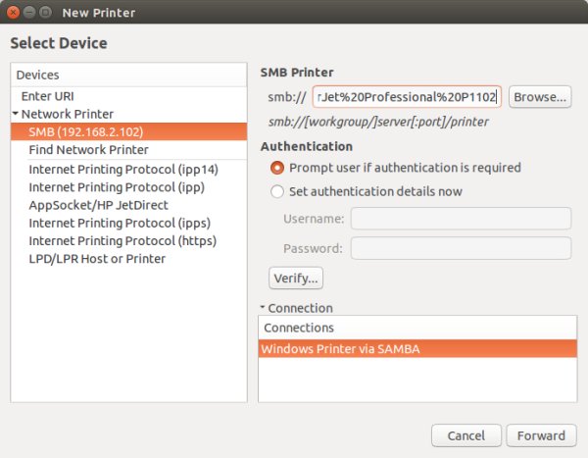
Task: Choose Find Network Printer
Action: [x=88, y=150]
